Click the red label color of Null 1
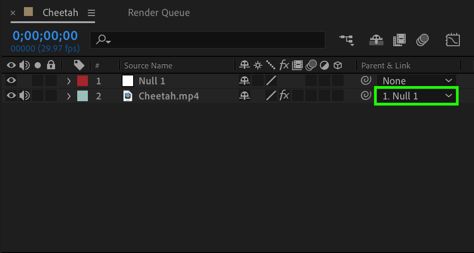This screenshot has height=253, width=474. tap(83, 81)
